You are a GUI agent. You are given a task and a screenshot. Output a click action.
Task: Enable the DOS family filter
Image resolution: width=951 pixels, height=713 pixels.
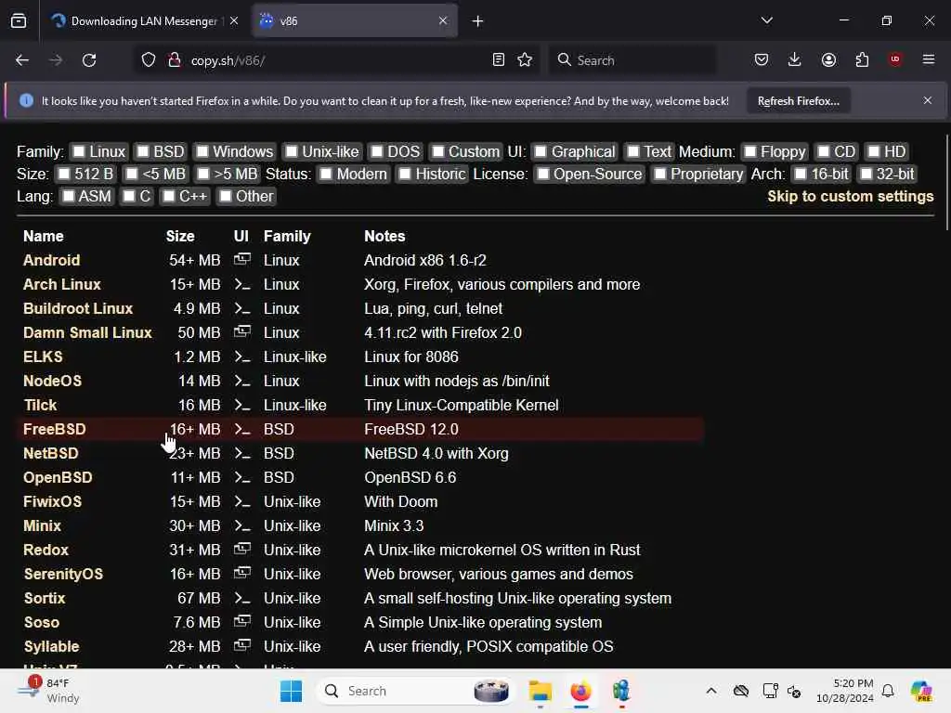[377, 151]
